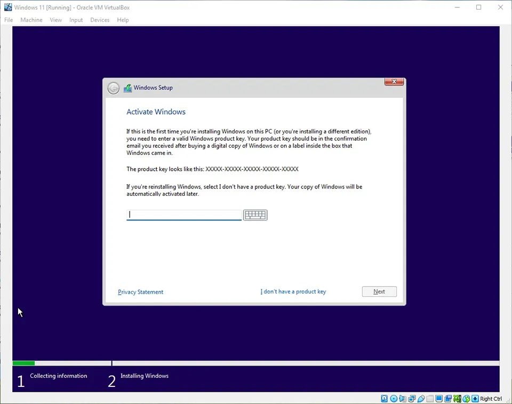512x404 pixels.
Task: Click the XXXXX-XXXXX product key example text
Action: 252,169
